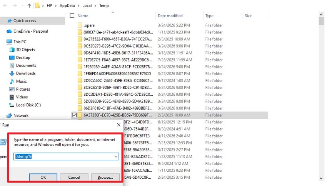Screen dimensions: 327x186
Task: Click the Videos film icon
Action: point(12,97)
